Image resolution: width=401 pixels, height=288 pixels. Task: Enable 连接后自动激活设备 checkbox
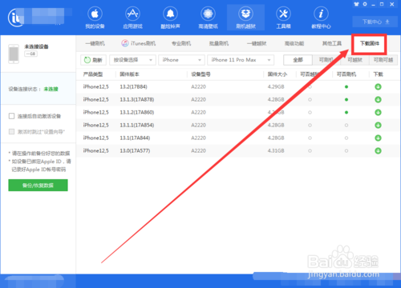(11, 116)
